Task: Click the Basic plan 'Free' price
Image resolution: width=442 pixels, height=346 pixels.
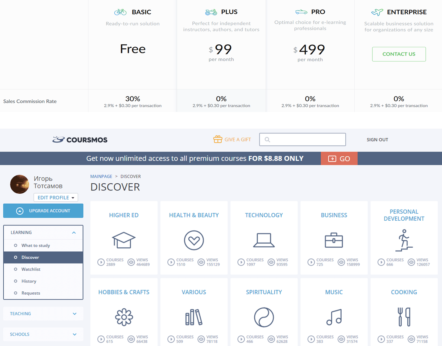Action: (133, 49)
